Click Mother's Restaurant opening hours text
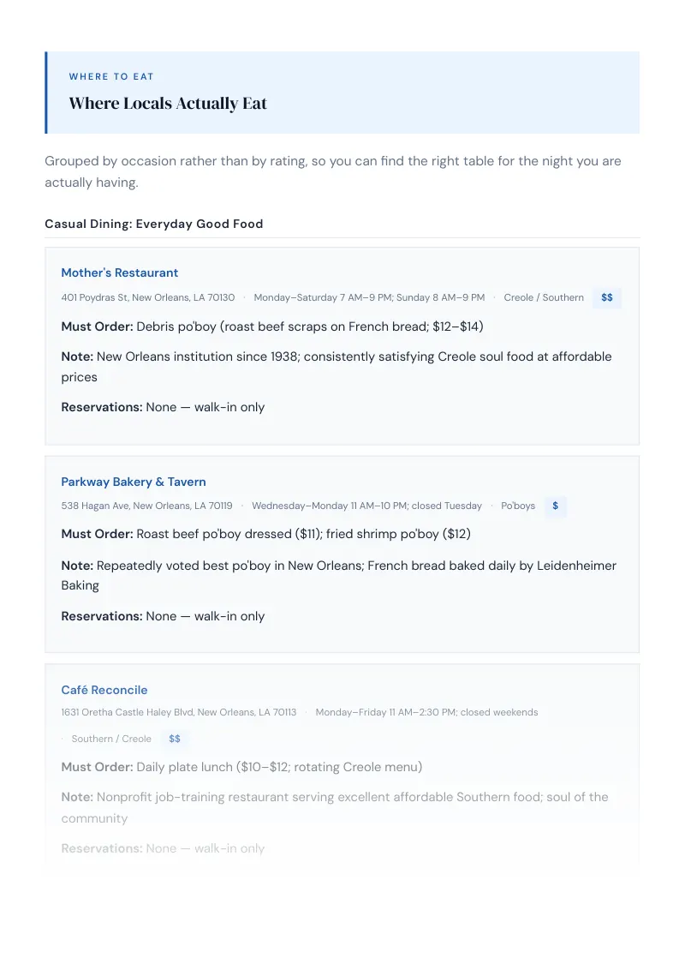The height and width of the screenshot is (970, 685). pyautogui.click(x=369, y=297)
